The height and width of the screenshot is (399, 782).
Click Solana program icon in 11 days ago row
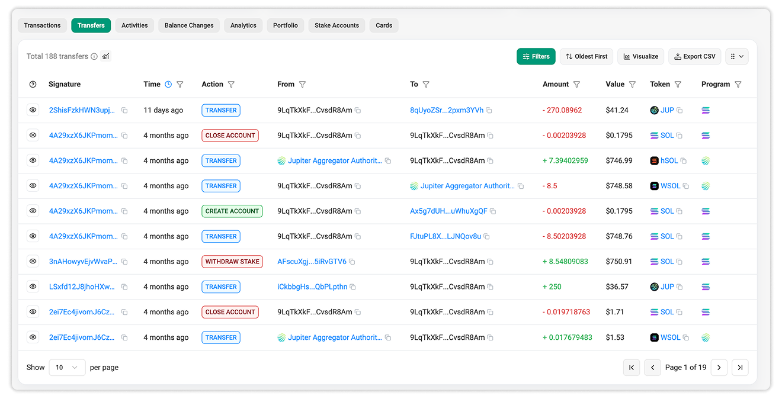click(x=706, y=110)
